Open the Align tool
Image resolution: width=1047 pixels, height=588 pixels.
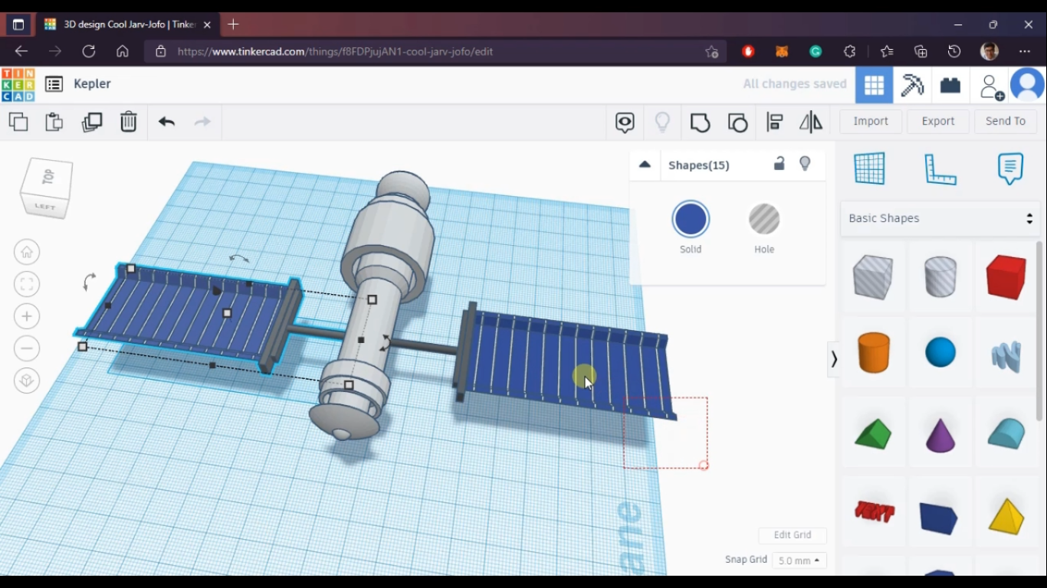775,122
